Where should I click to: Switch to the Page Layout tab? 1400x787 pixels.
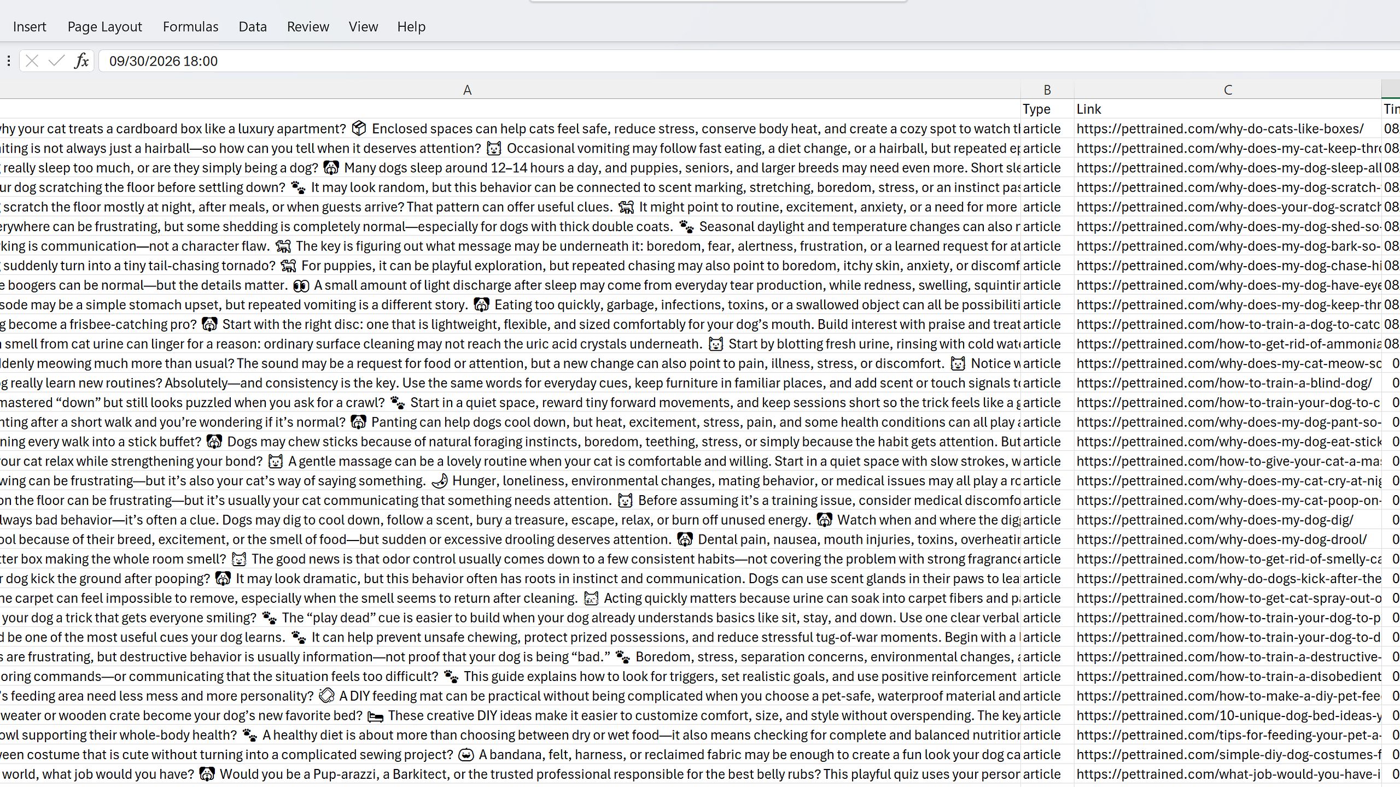[104, 27]
